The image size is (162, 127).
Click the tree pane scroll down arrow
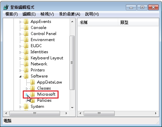72,108
